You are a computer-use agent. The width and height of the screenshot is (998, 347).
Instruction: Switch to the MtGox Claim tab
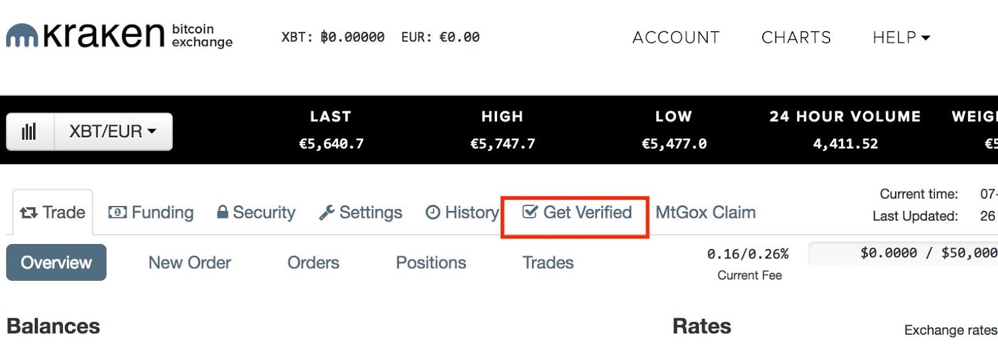[x=705, y=213]
